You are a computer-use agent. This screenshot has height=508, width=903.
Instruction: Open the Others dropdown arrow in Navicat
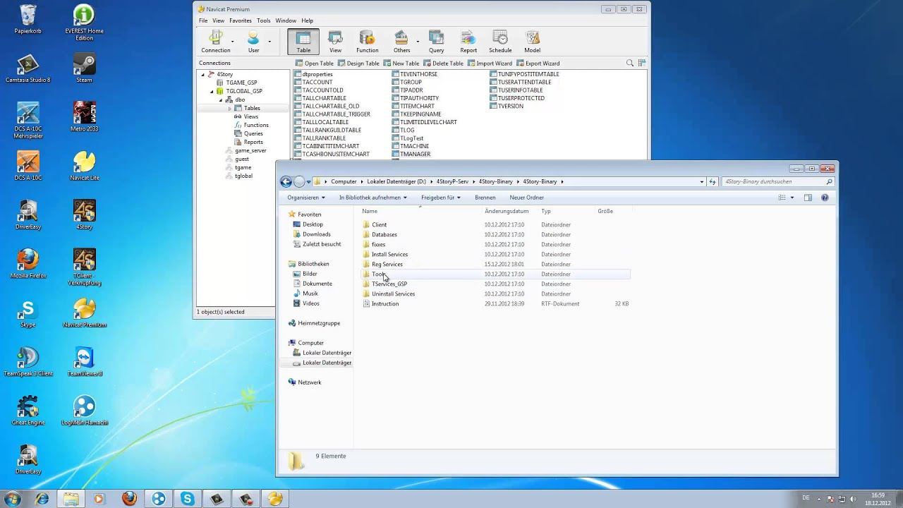click(x=418, y=41)
